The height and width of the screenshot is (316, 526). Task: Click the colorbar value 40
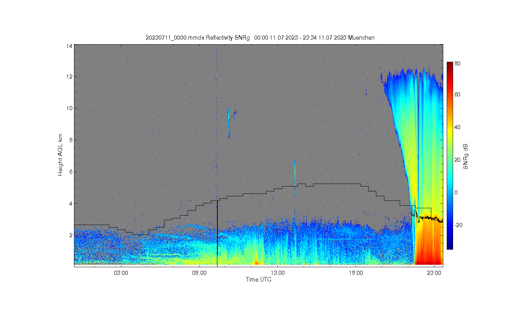(458, 127)
